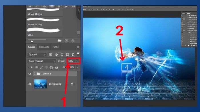
Task: Open the Fill slider dropdown arrow
Action: [x=77, y=67]
